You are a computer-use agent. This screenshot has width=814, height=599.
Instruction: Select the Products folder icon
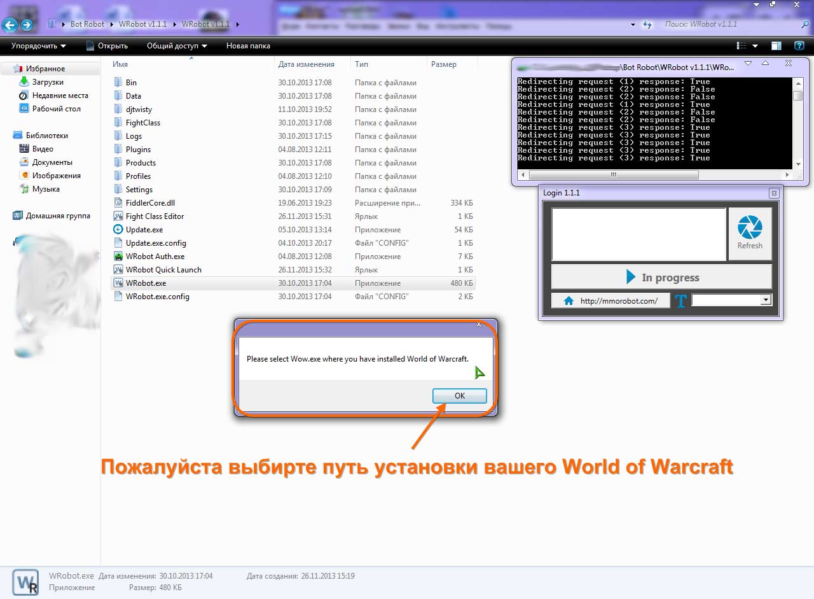pos(118,162)
